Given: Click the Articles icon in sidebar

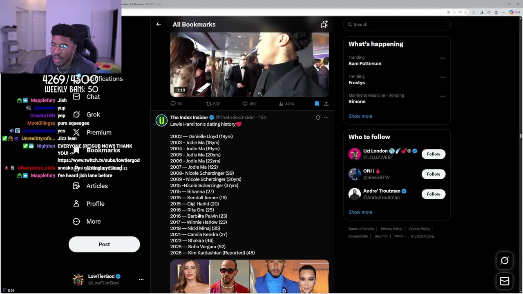Looking at the screenshot, I should pos(76,186).
